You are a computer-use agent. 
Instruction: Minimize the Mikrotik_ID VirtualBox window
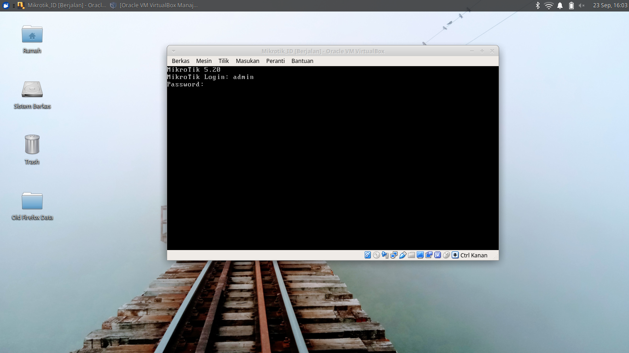pos(472,51)
